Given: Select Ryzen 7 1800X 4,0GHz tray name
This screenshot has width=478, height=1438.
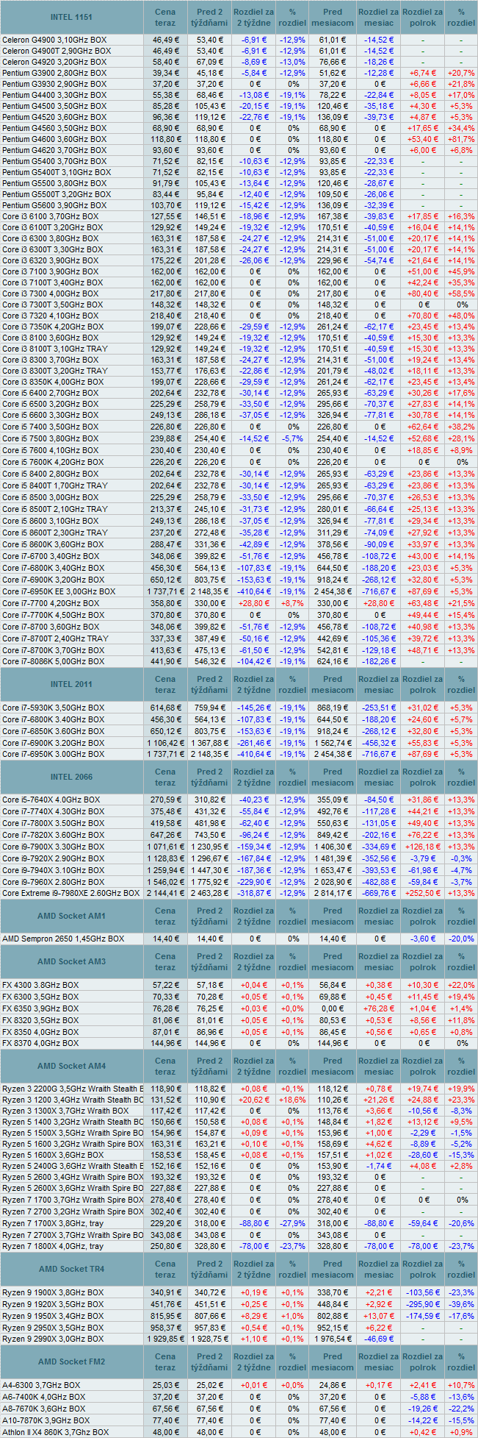Looking at the screenshot, I should coord(53,1246).
